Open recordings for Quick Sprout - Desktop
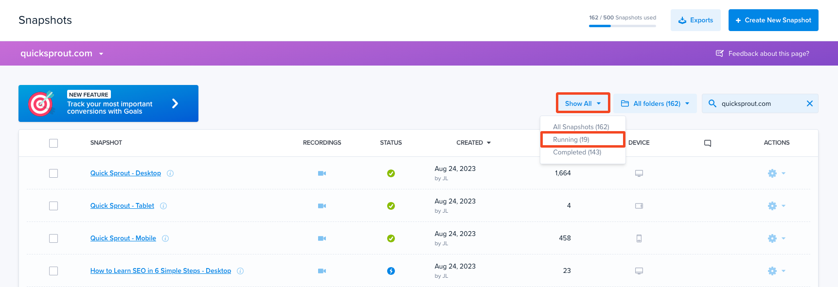Image resolution: width=838 pixels, height=287 pixels. point(322,173)
